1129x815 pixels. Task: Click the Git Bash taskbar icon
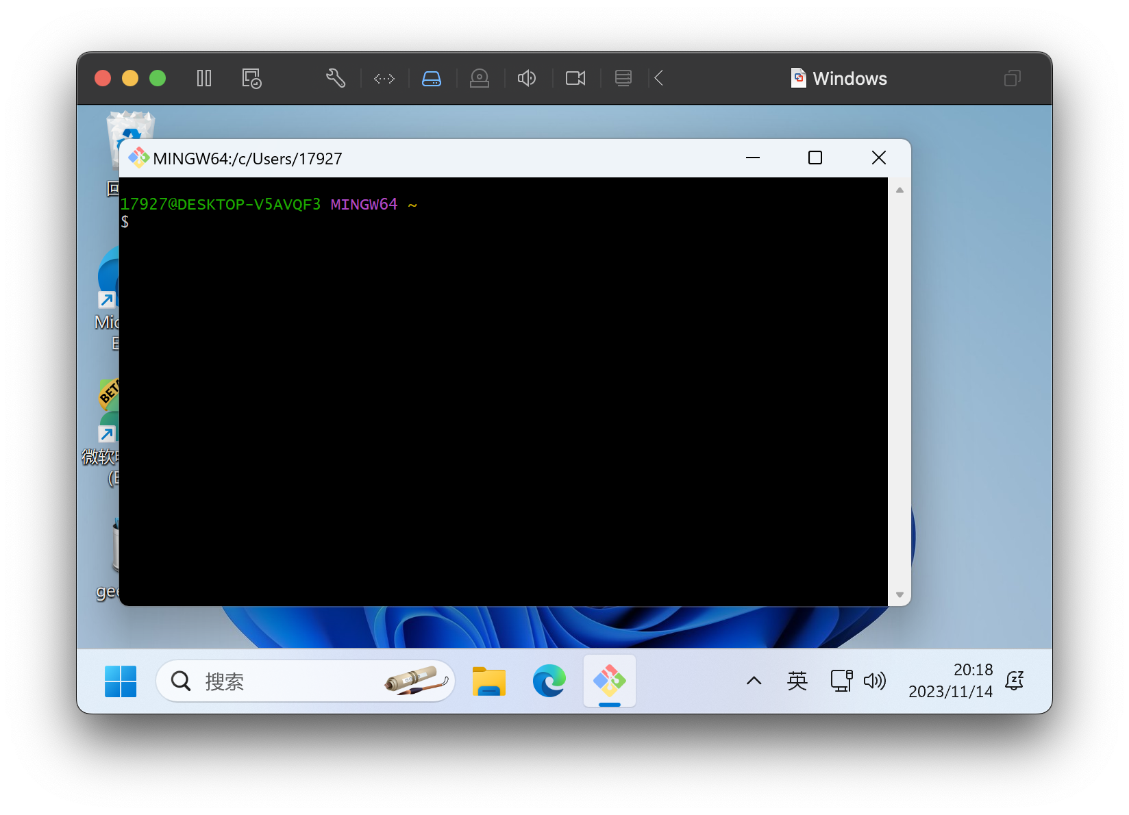[x=610, y=681]
